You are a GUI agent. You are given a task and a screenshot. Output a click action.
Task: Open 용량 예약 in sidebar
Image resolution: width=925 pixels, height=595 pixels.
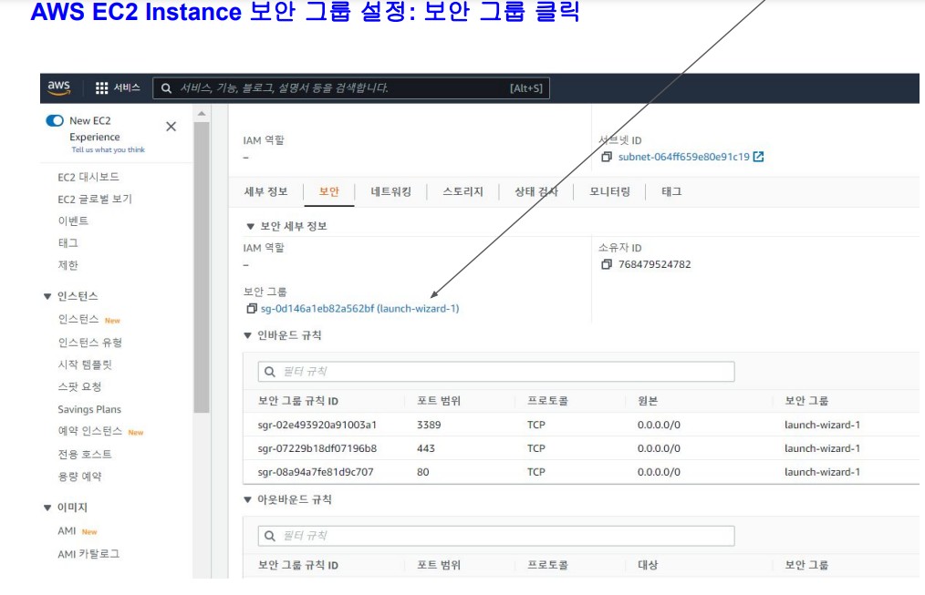pyautogui.click(x=79, y=477)
